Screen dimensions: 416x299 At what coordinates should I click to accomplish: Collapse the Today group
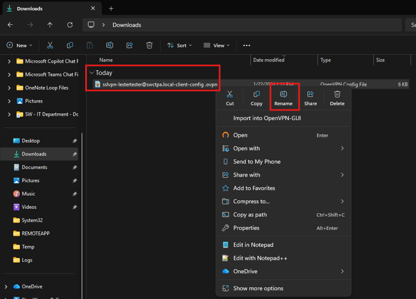(x=92, y=73)
